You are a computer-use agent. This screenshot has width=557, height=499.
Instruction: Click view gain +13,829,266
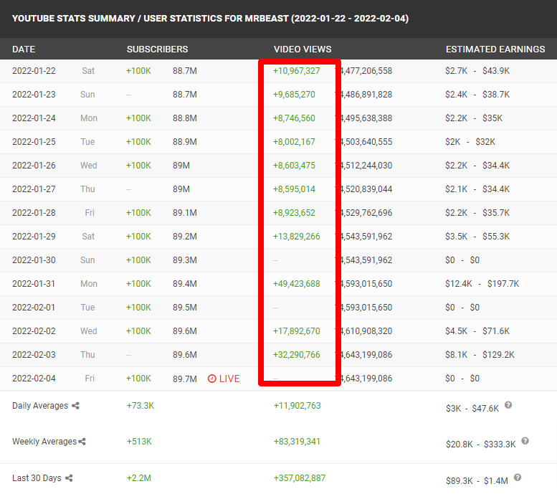(297, 237)
